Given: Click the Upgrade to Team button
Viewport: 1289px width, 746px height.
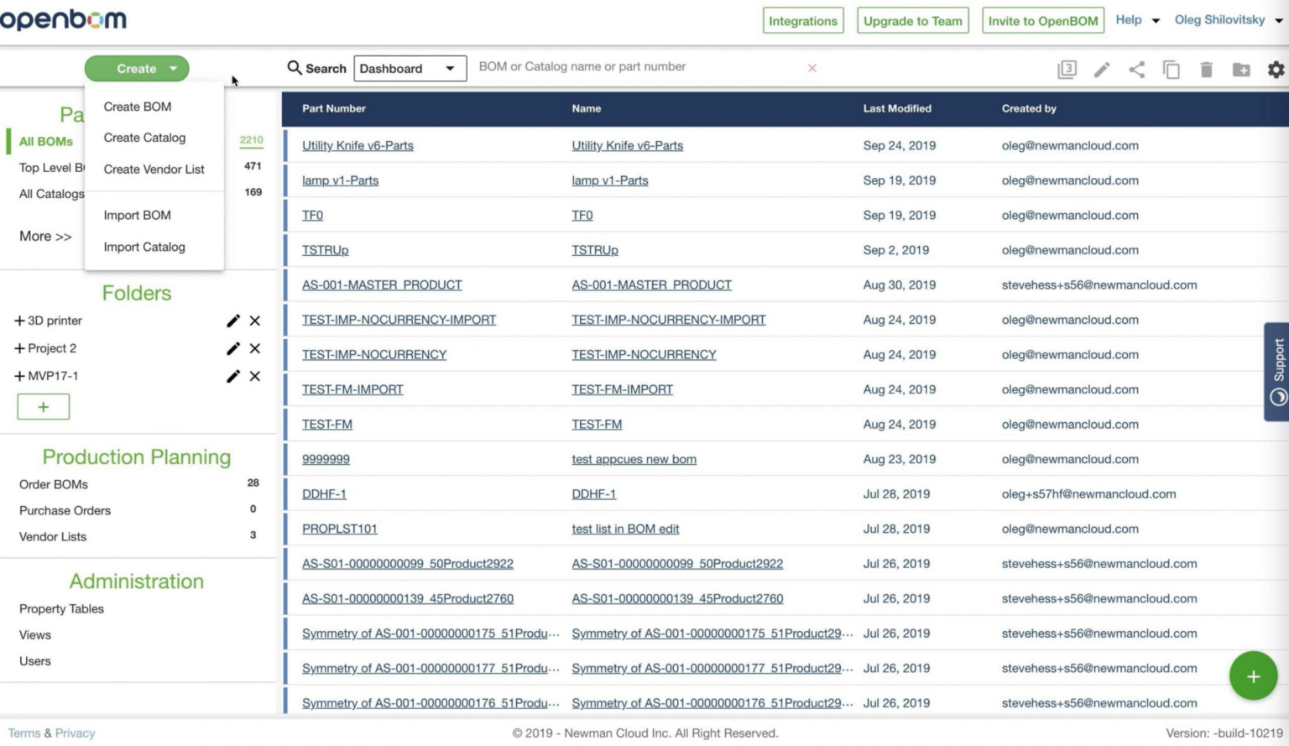Looking at the screenshot, I should click(x=912, y=20).
